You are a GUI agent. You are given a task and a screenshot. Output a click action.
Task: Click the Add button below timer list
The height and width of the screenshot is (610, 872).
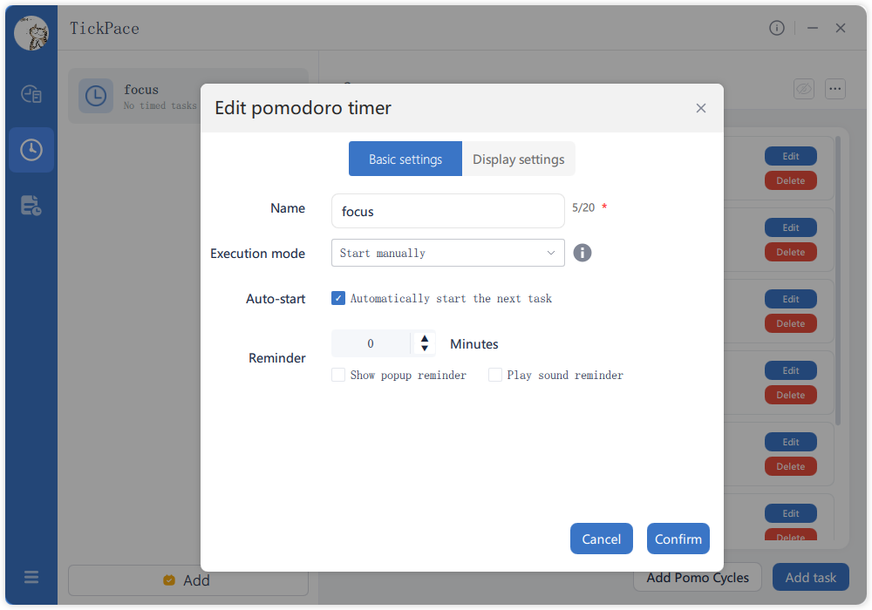pyautogui.click(x=188, y=580)
